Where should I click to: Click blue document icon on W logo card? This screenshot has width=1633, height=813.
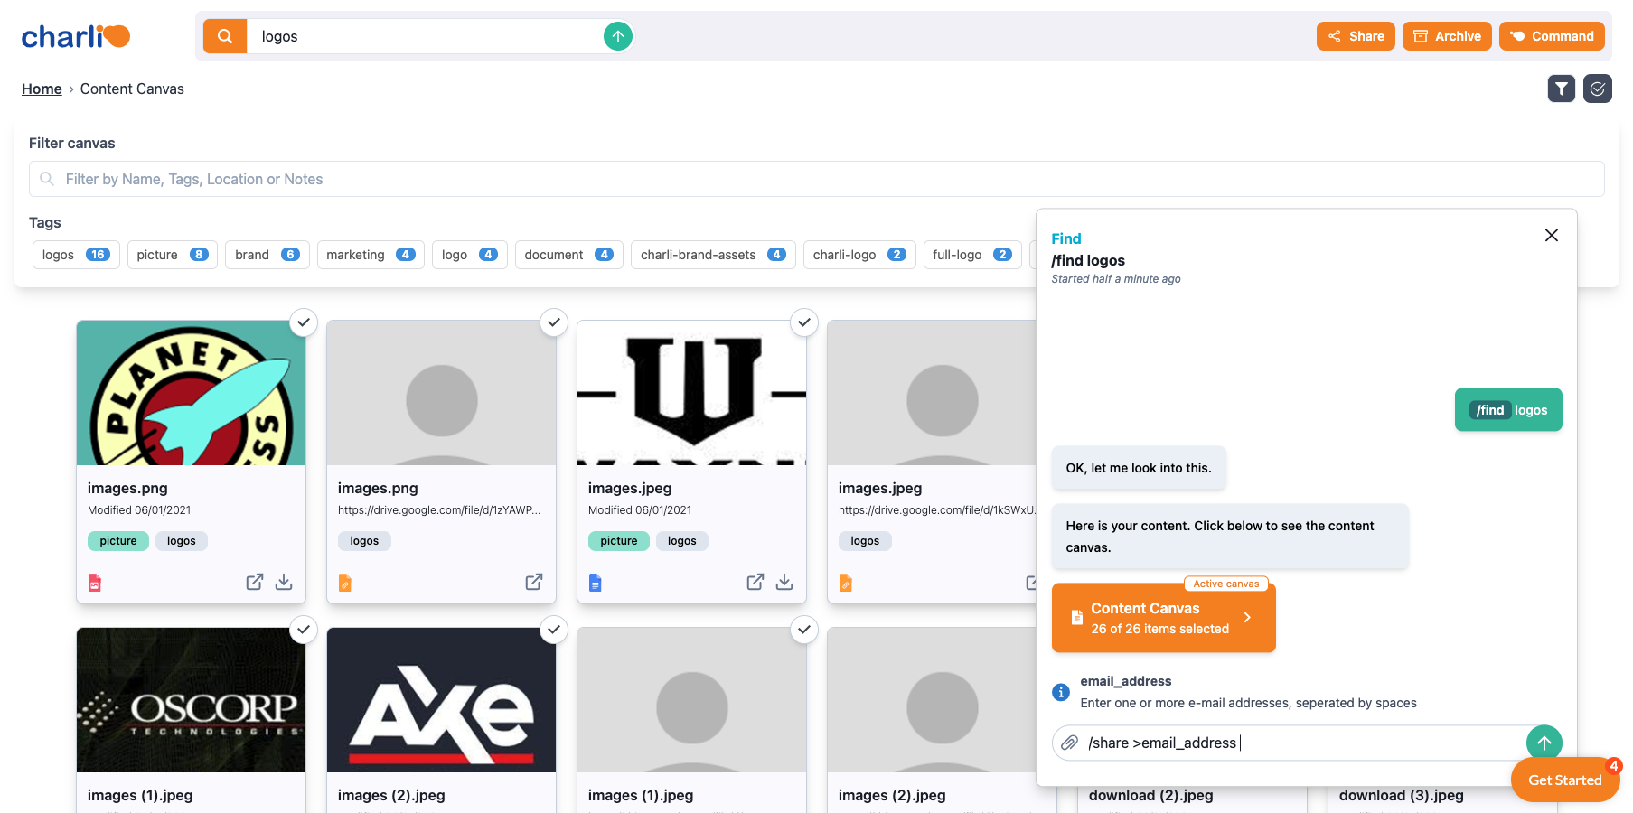click(x=596, y=583)
